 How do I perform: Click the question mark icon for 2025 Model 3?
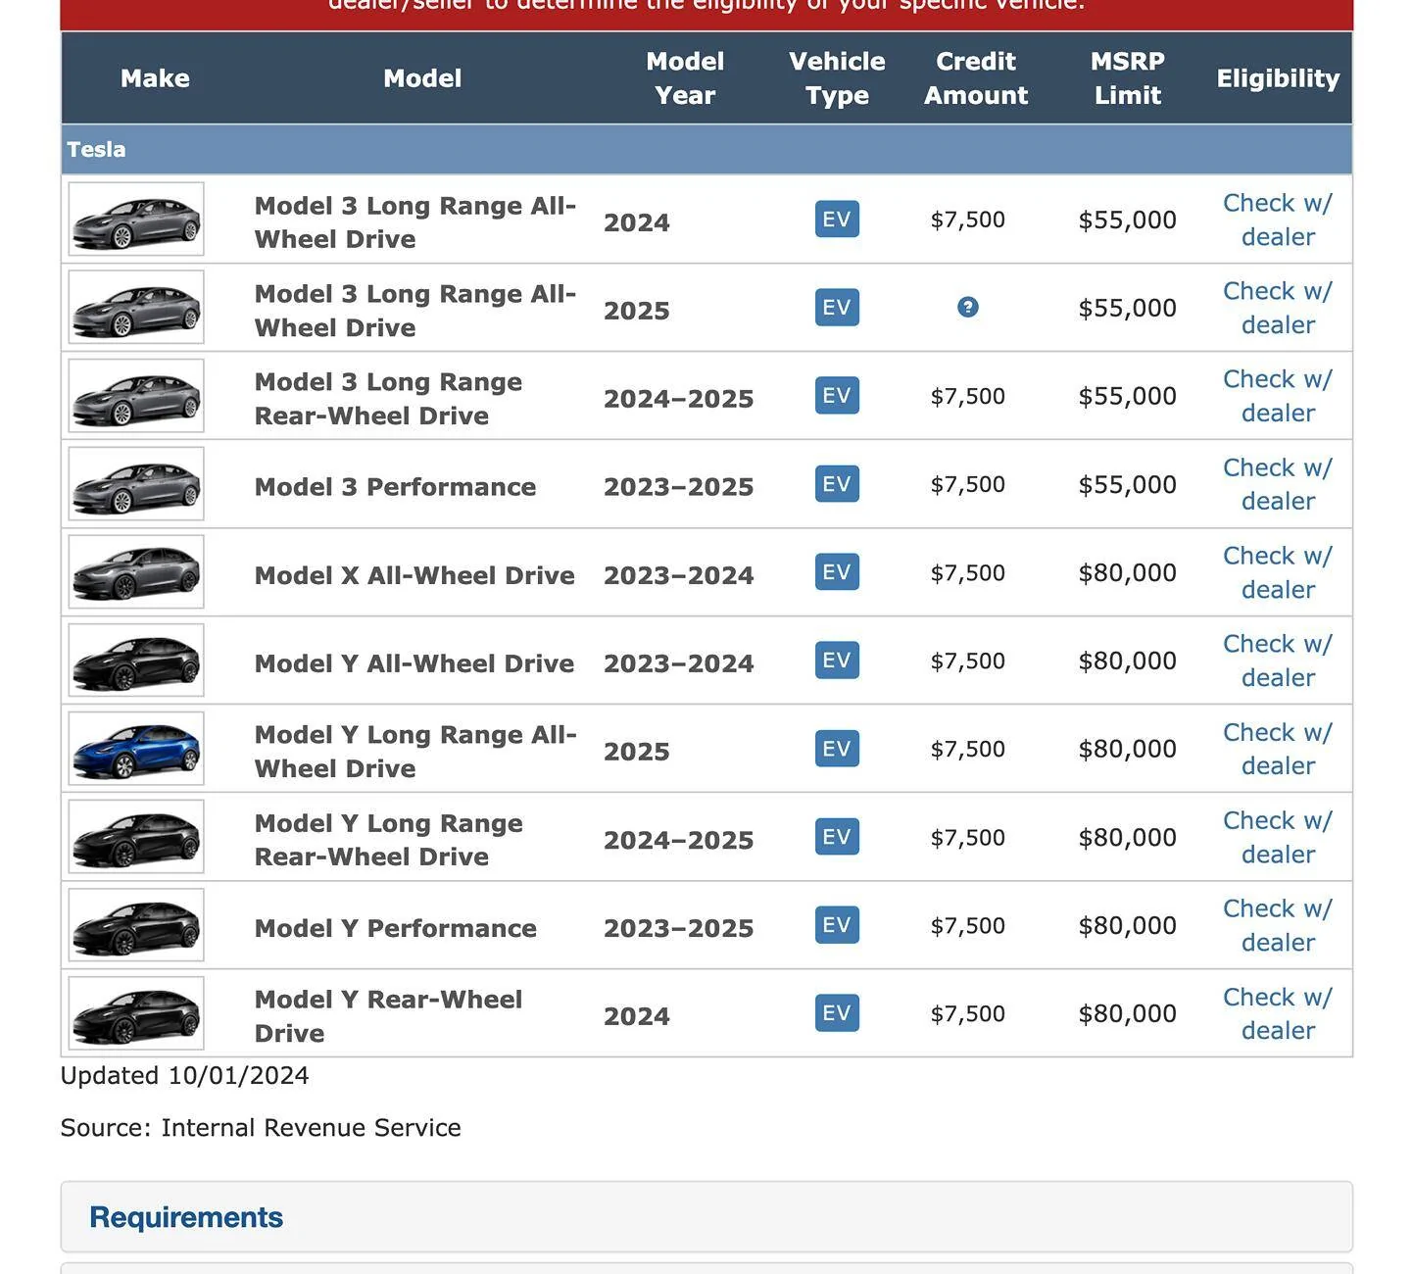click(967, 308)
